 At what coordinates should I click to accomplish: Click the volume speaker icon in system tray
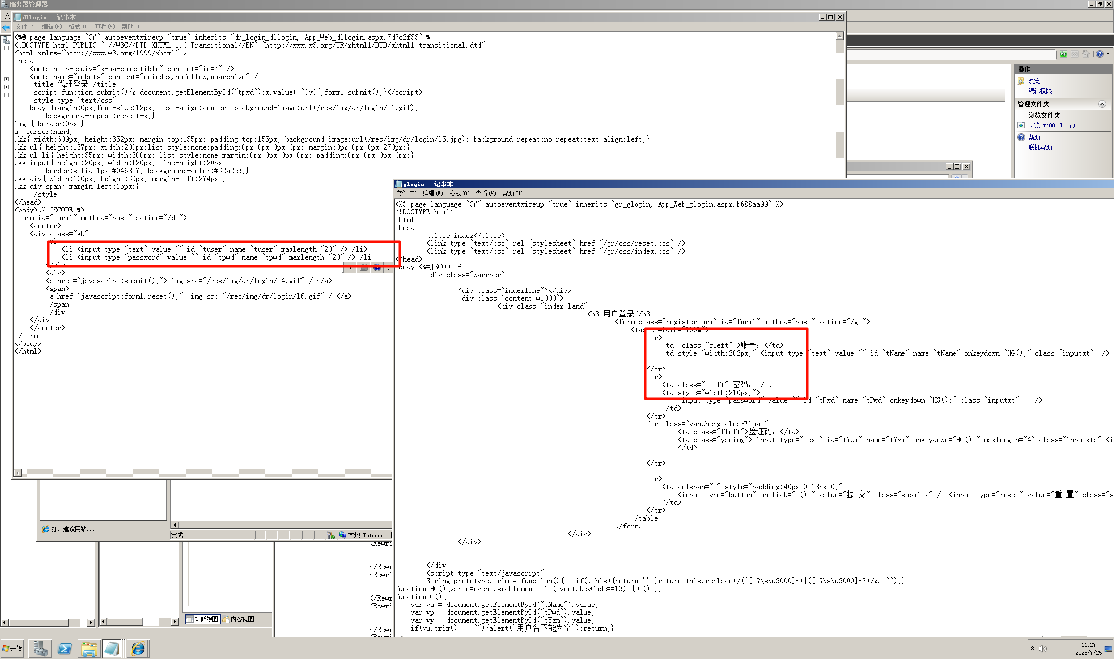pyautogui.click(x=1043, y=648)
